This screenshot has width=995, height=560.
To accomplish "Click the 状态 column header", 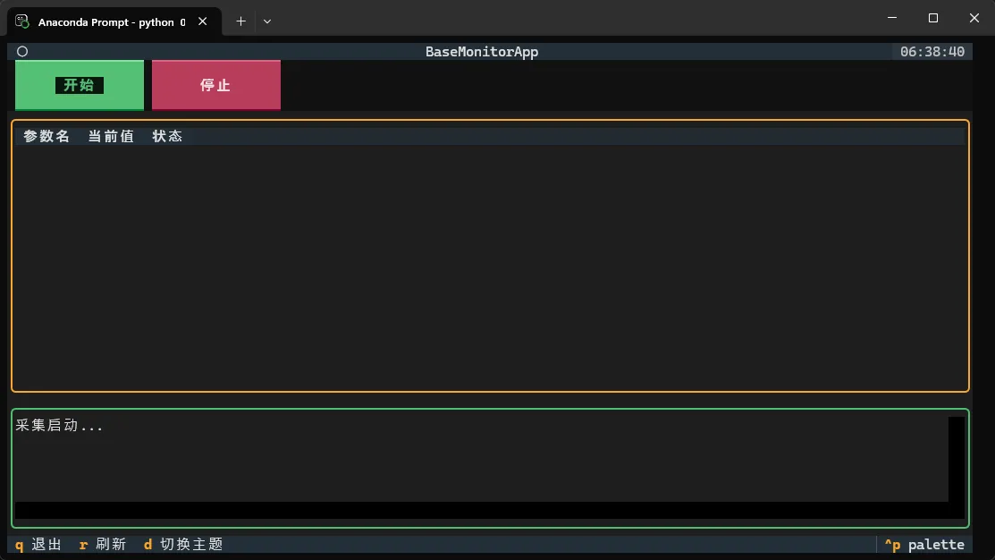I will (x=167, y=136).
